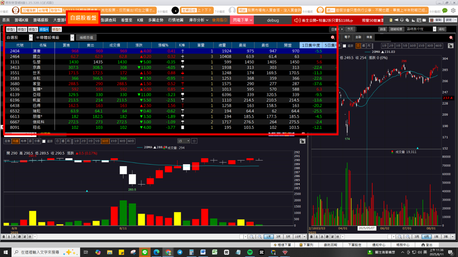Click the 登出 button
The width and height of the screenshot is (458, 257).
pos(426,245)
